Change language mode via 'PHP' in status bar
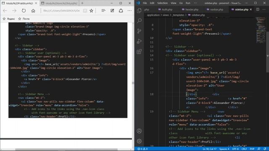Screen dimensions: 269x151 tap(252, 149)
